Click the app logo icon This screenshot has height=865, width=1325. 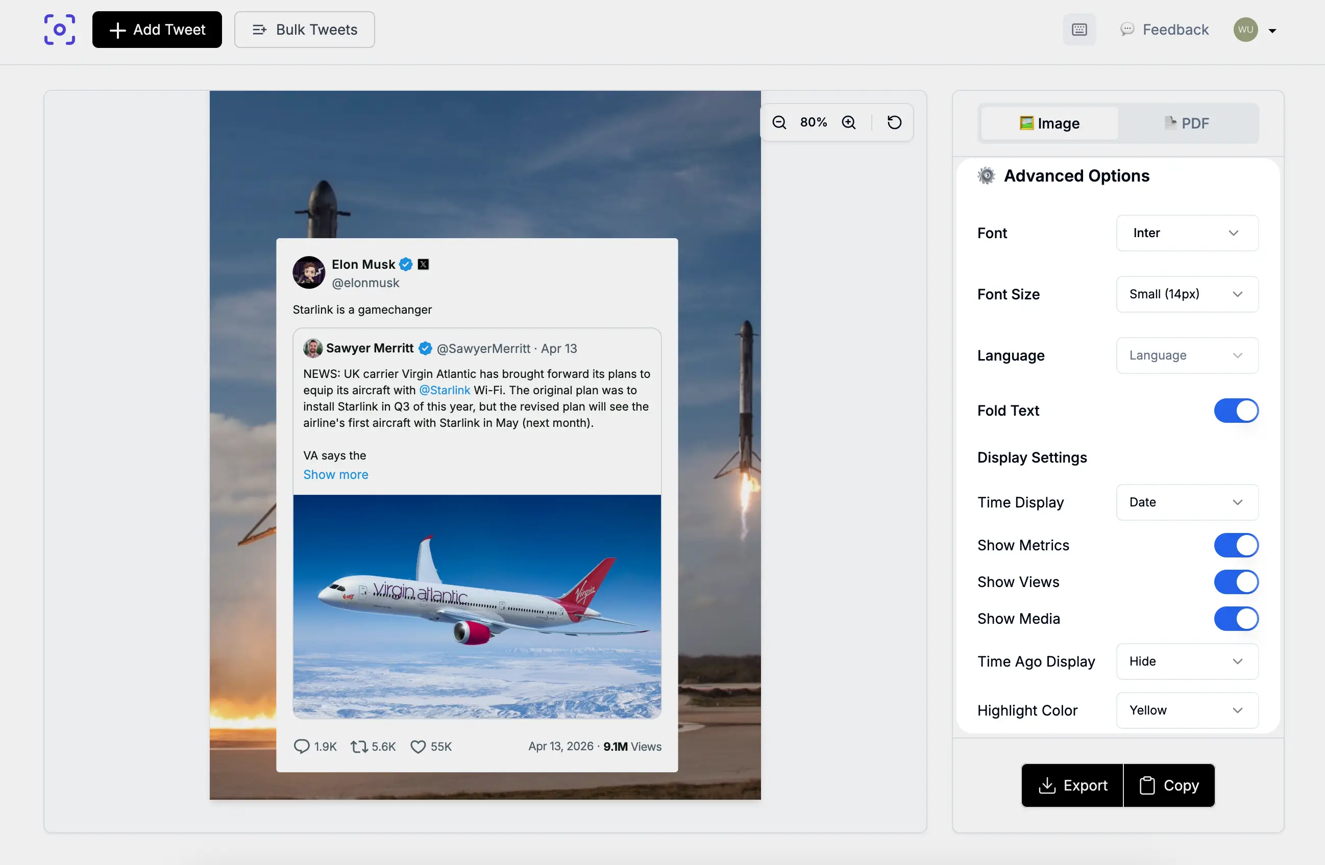click(60, 30)
